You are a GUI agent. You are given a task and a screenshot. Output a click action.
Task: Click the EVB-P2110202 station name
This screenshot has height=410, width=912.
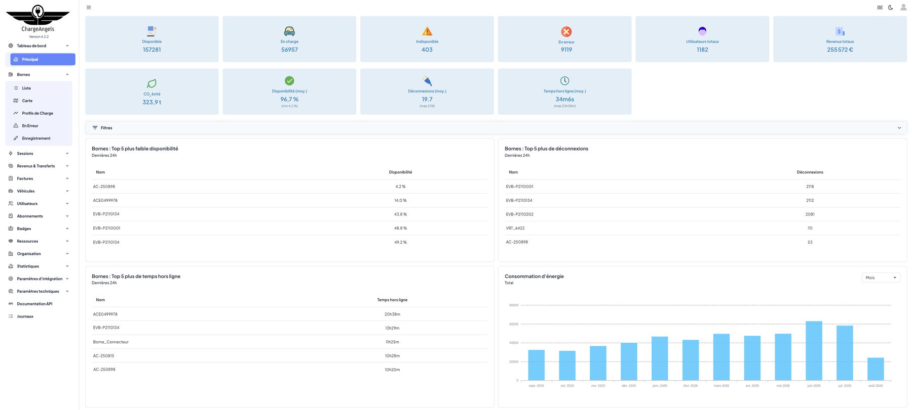[x=519, y=214]
